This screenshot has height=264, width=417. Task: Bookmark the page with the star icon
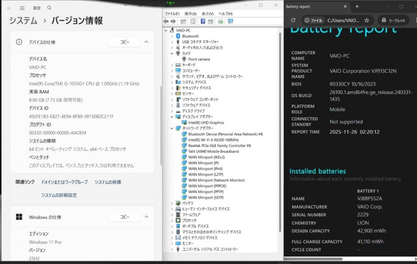[x=367, y=20]
